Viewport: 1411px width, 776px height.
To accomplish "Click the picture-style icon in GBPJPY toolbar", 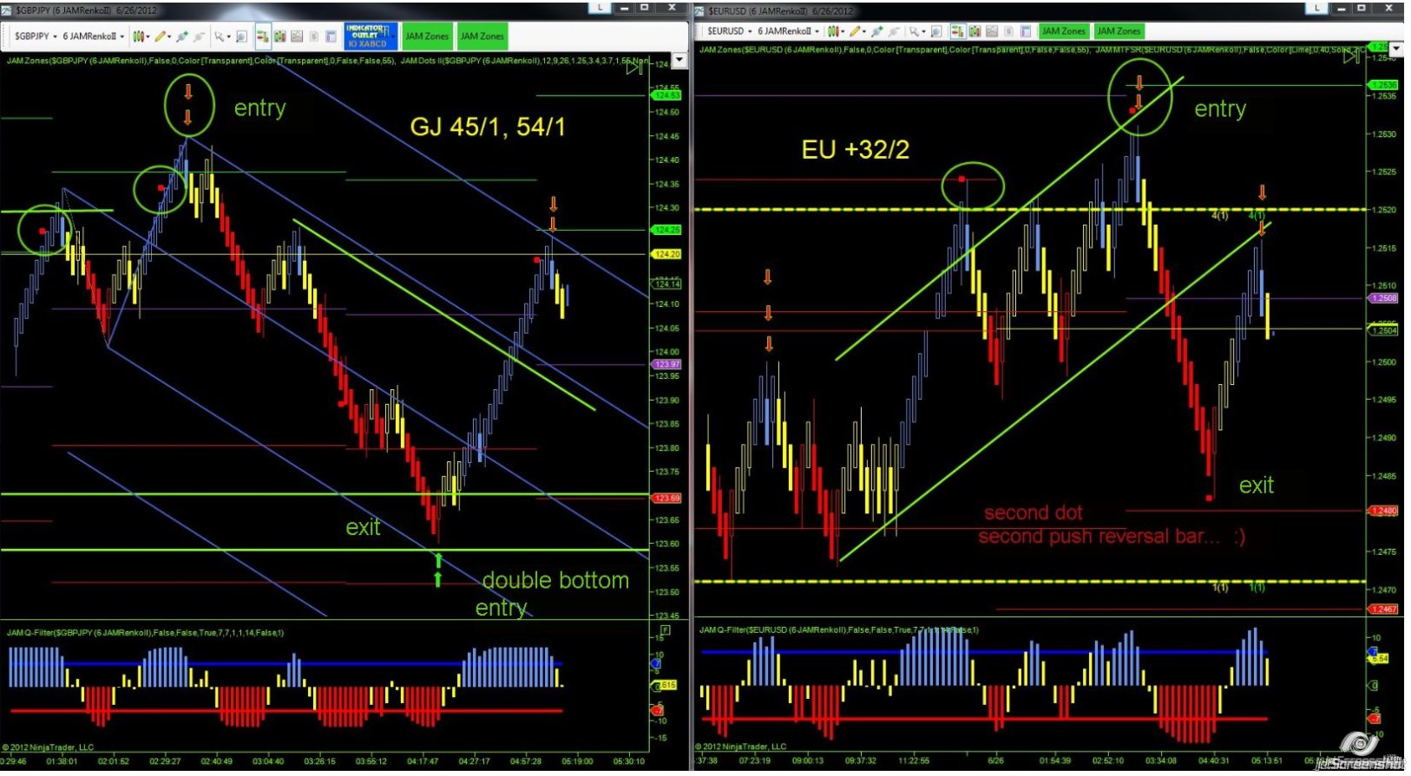I will [x=297, y=36].
